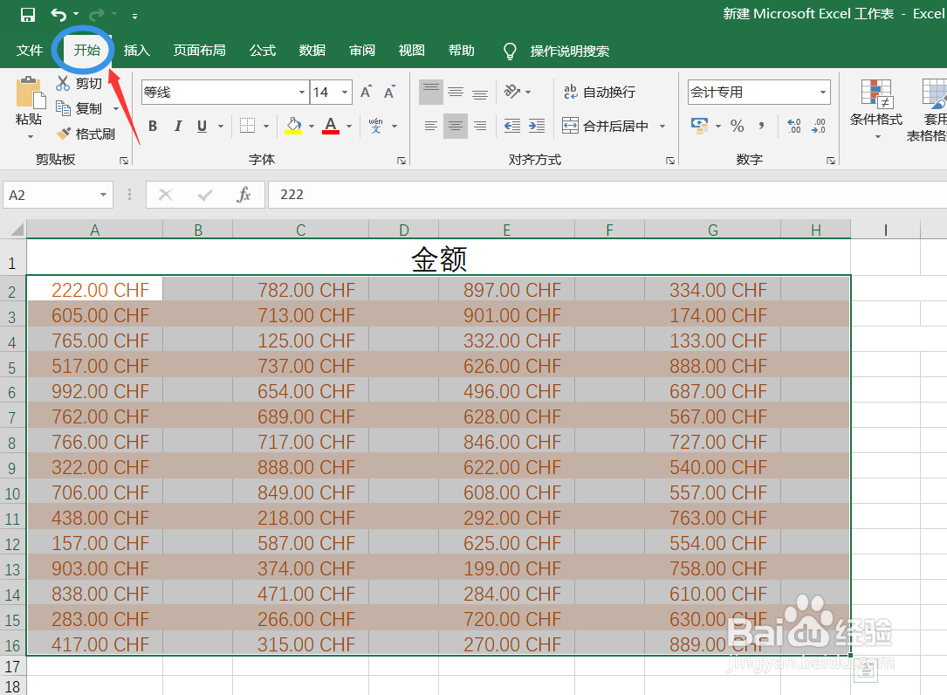
Task: Open the 文件 menu
Action: (29, 50)
